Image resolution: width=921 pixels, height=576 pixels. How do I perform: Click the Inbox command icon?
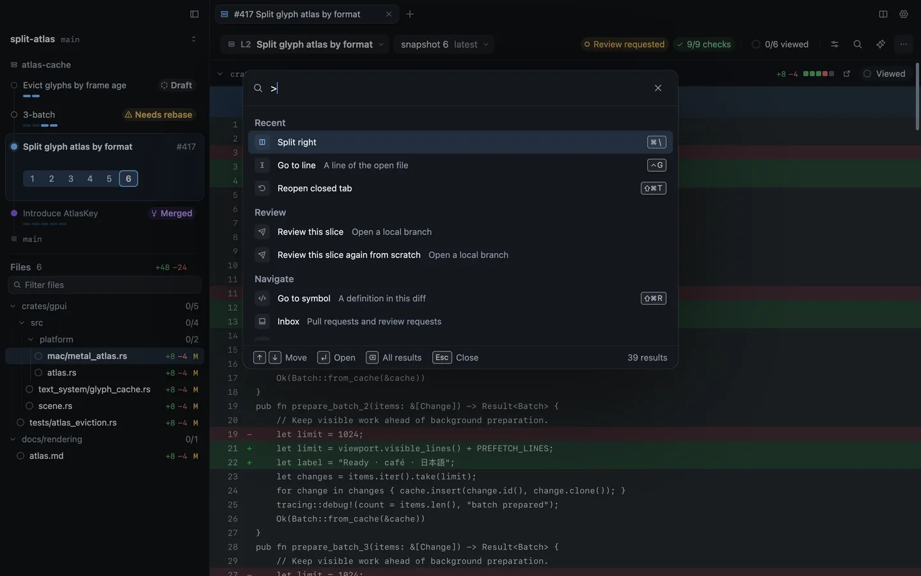(x=262, y=321)
